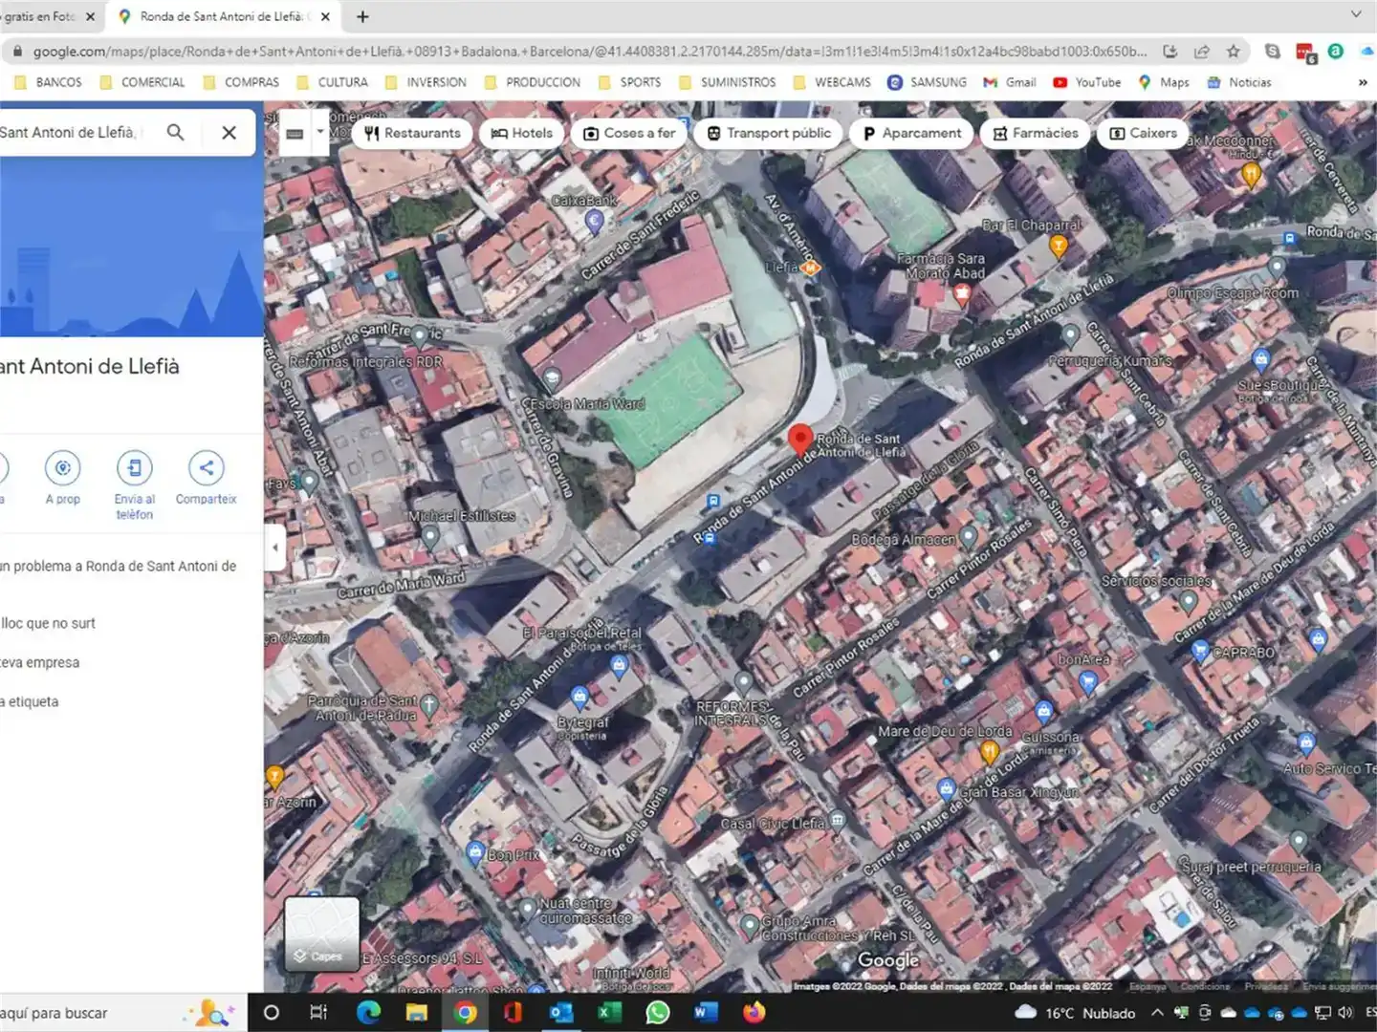Show hidden system tray icons chevron
This screenshot has width=1377, height=1032.
click(1158, 1013)
